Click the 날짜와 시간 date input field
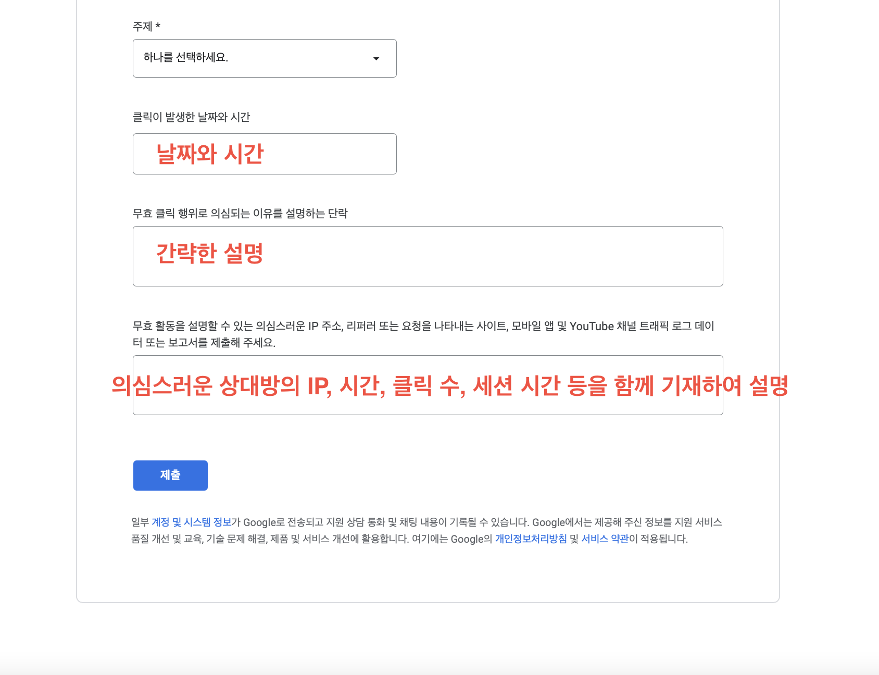This screenshot has width=879, height=675. (x=265, y=154)
